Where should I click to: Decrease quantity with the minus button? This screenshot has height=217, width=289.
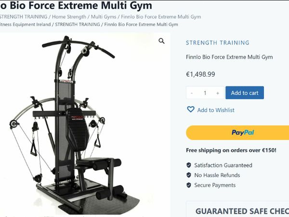[192, 93]
